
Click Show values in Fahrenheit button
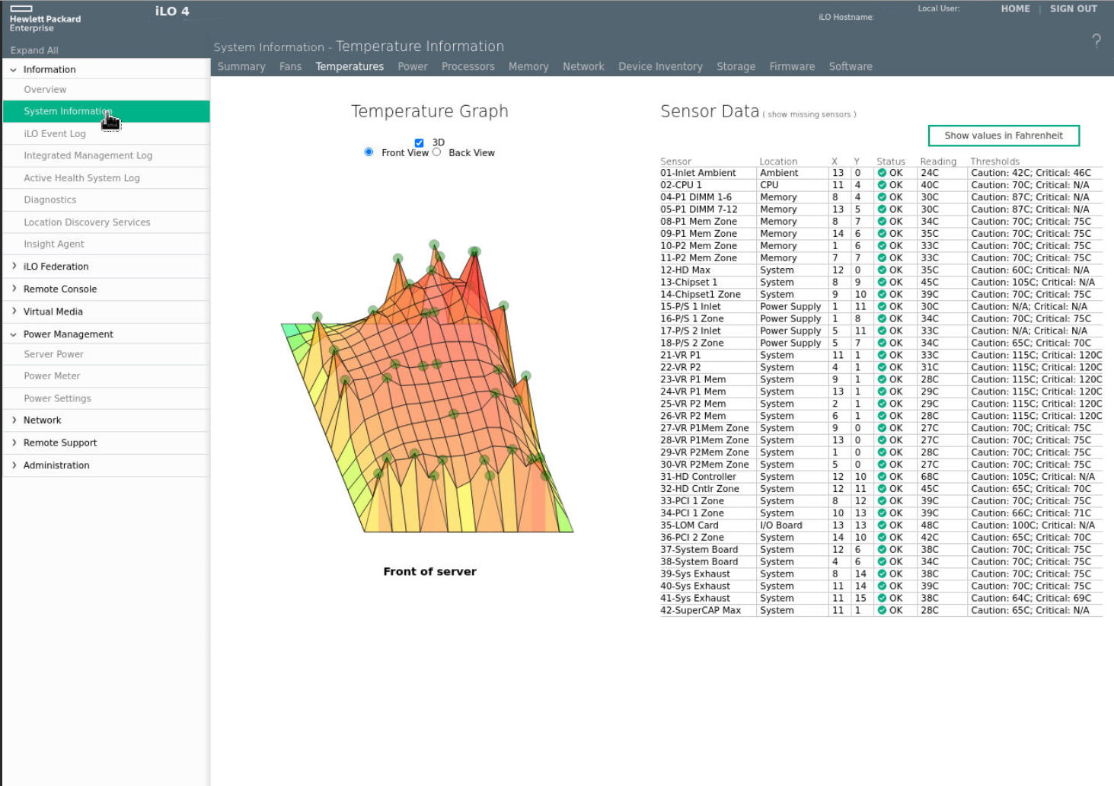(1003, 136)
